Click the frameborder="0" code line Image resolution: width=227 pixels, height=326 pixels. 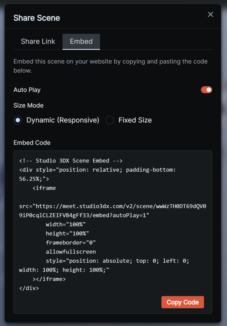pyautogui.click(x=70, y=243)
